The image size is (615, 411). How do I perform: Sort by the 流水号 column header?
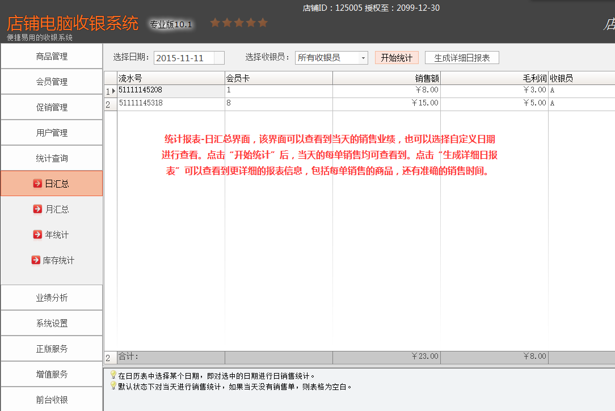pyautogui.click(x=171, y=78)
